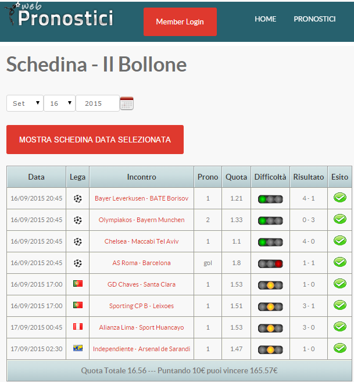Click the web Pronostici logo

(x=59, y=15)
